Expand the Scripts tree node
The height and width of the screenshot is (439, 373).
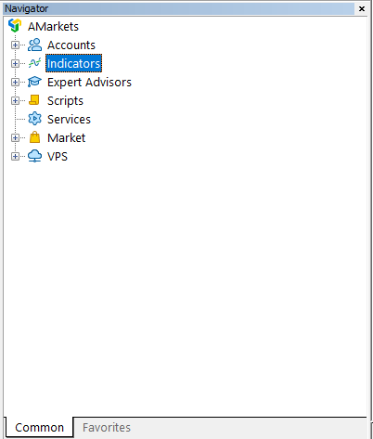tap(15, 101)
